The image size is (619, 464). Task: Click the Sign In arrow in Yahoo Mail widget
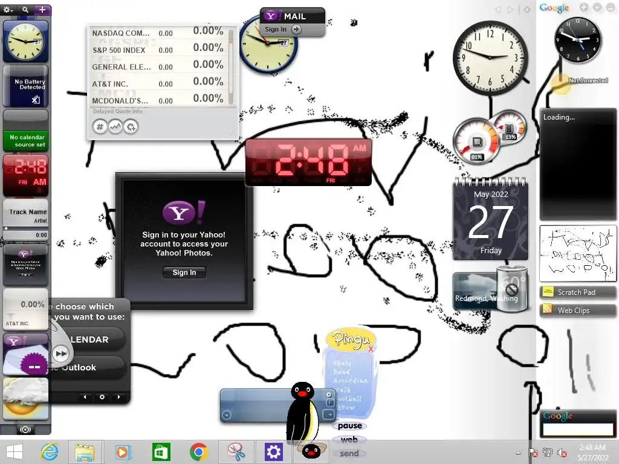296,29
